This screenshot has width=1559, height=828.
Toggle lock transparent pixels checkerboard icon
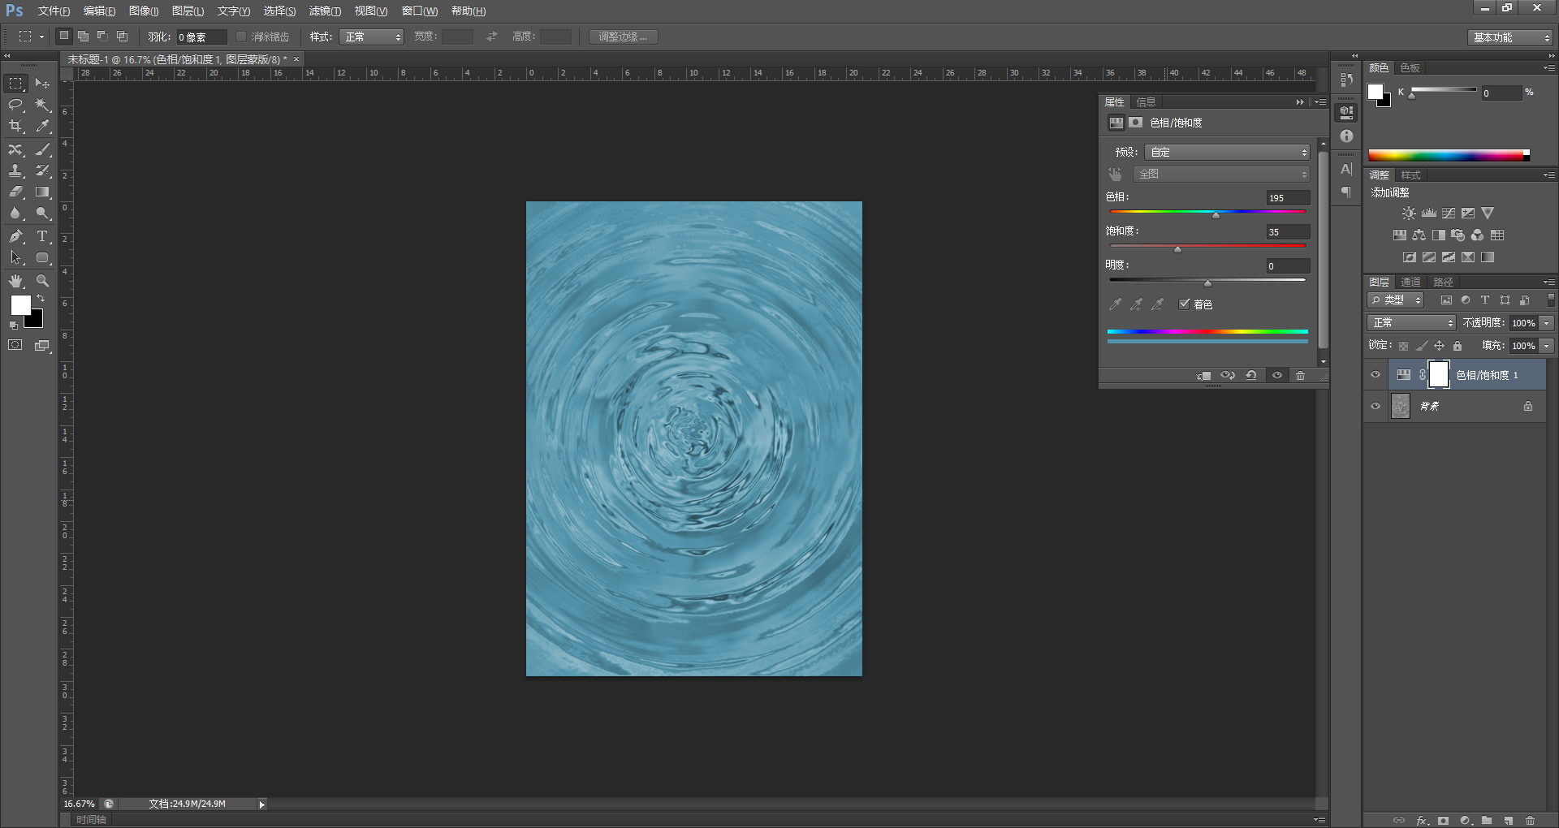click(x=1403, y=346)
